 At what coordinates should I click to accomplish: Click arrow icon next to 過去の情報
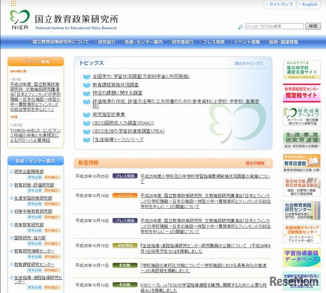pyautogui.click(x=268, y=163)
